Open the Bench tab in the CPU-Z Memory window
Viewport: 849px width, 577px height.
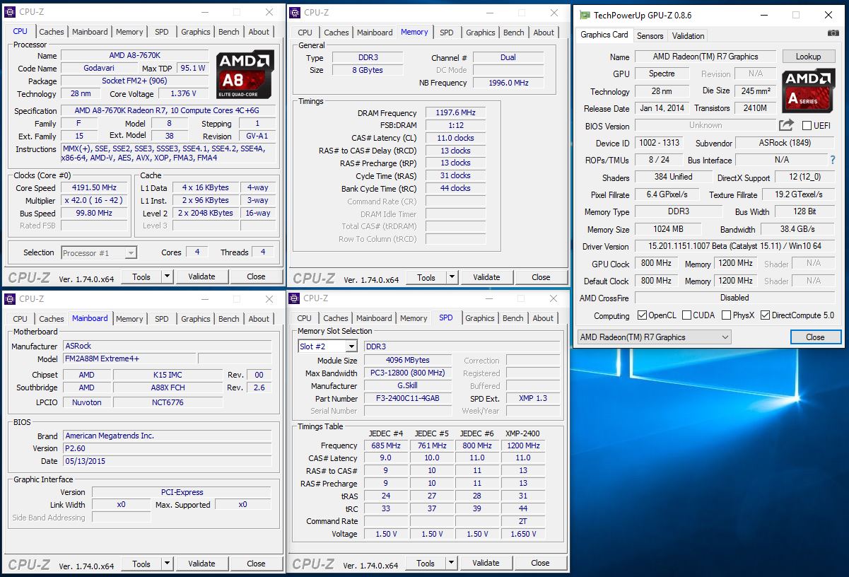point(514,33)
